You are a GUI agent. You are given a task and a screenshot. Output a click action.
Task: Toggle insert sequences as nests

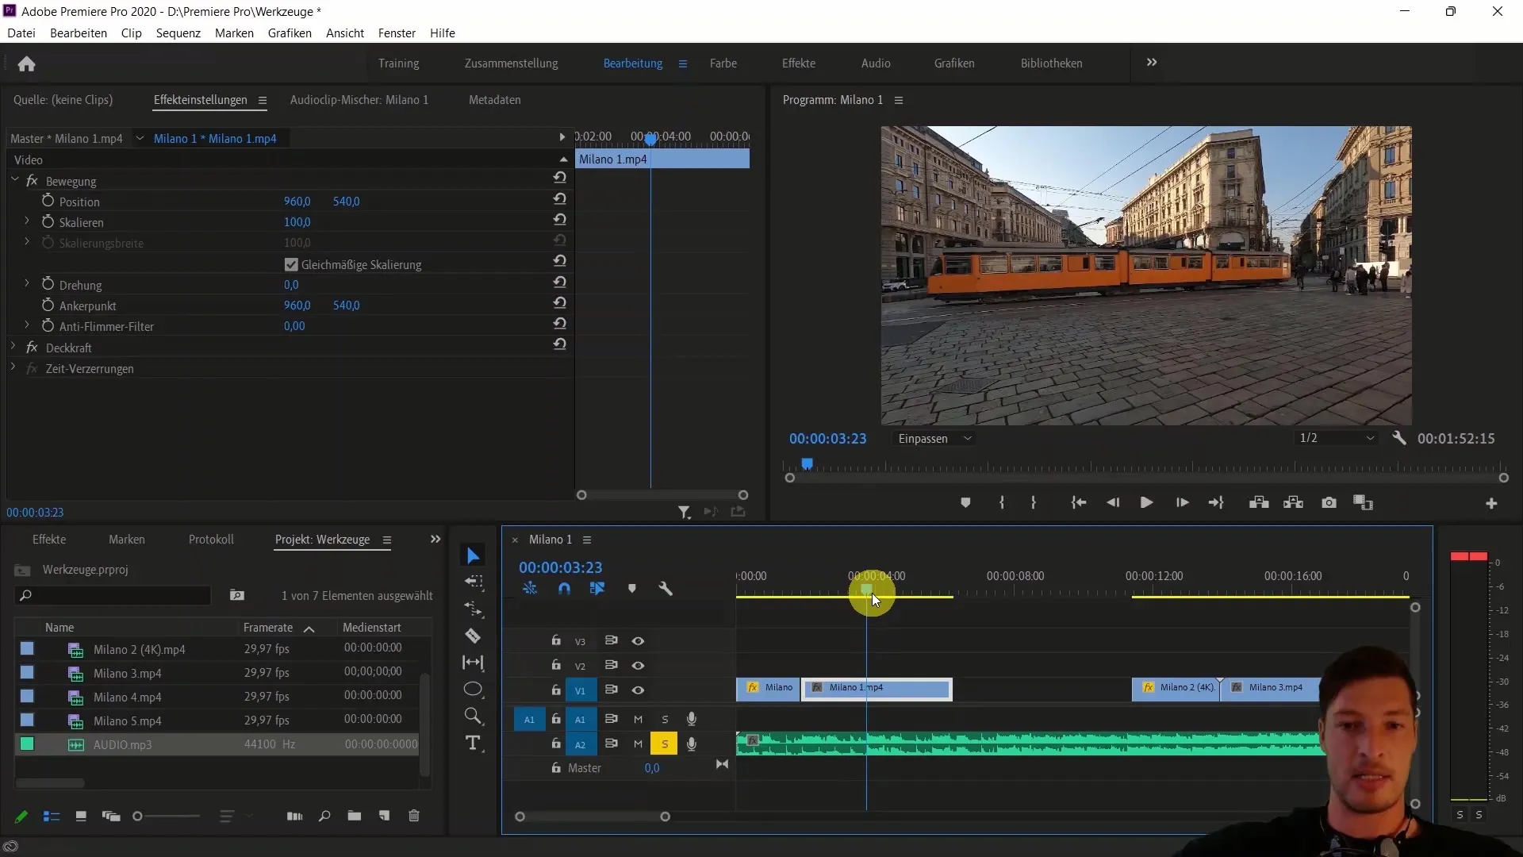[530, 589]
